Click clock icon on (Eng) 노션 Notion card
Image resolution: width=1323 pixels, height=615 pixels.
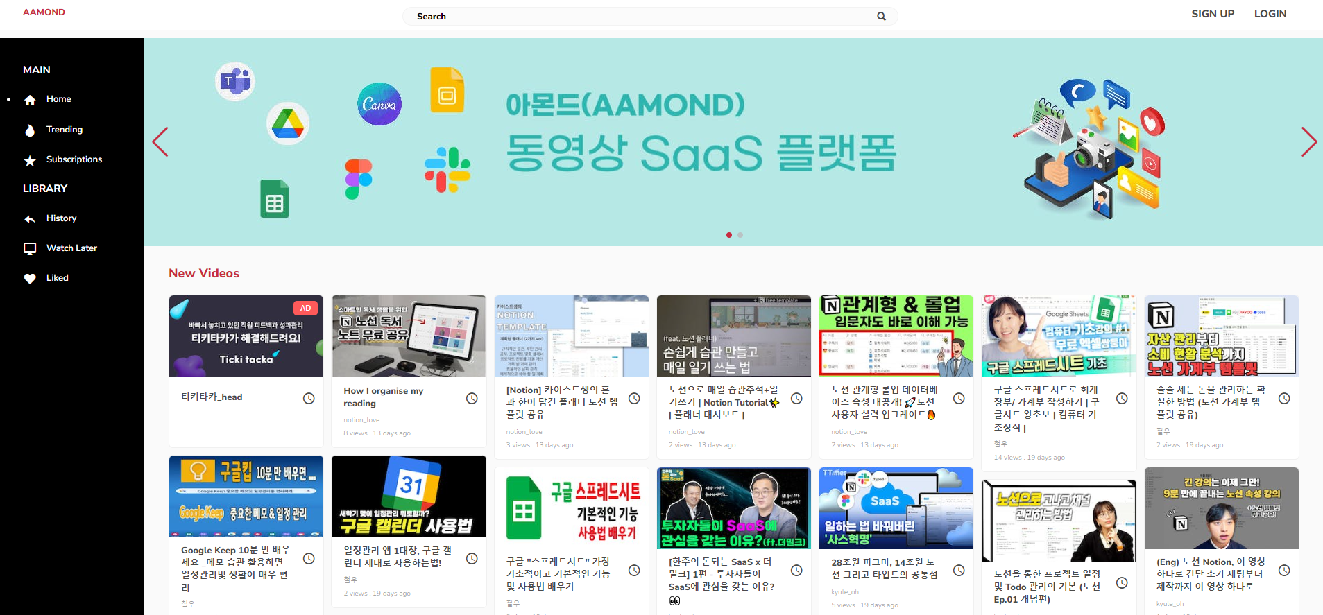tap(1284, 570)
